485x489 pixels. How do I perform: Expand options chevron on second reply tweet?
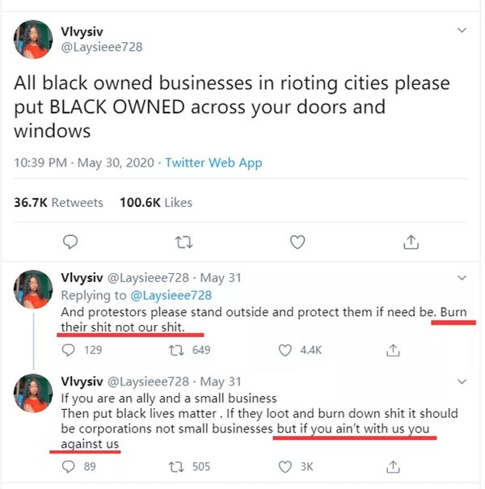click(462, 380)
